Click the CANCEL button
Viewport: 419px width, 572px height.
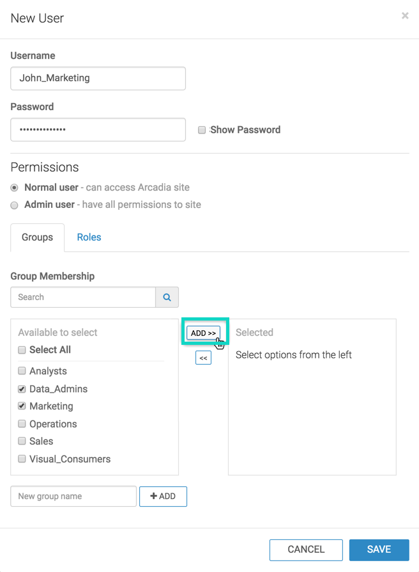306,550
